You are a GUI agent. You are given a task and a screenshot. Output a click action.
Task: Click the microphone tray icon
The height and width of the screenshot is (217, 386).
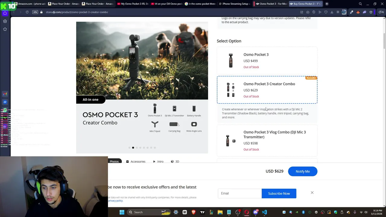355,212
